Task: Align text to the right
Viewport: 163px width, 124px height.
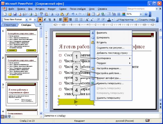Action: click(x=70, y=20)
